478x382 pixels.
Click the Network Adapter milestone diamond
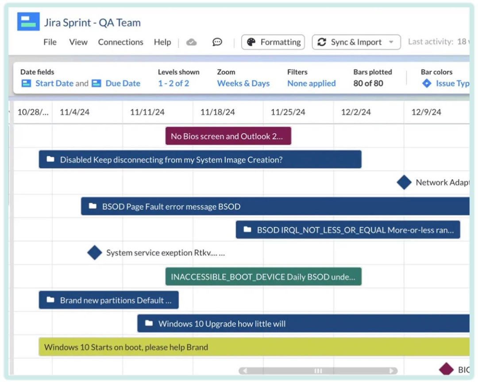click(404, 182)
